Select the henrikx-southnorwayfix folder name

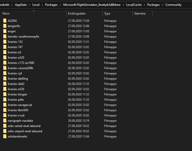click(x=24, y=37)
